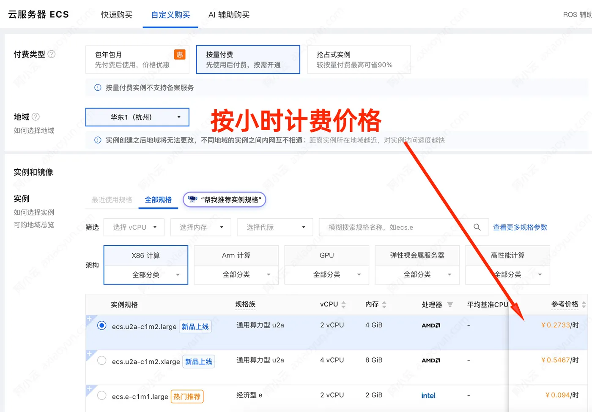Open the 选择 vCPU filter dropdown
The height and width of the screenshot is (412, 592).
(134, 227)
